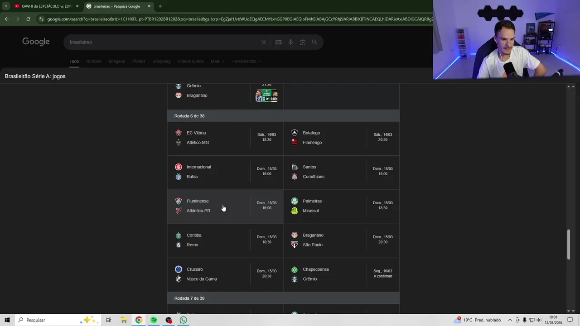This screenshot has height=326, width=580.
Task: Click the Remo team name
Action: click(192, 245)
